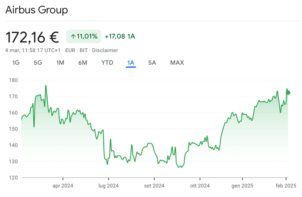
Task: Click the lug 2024 axis label
Action: pyautogui.click(x=108, y=186)
